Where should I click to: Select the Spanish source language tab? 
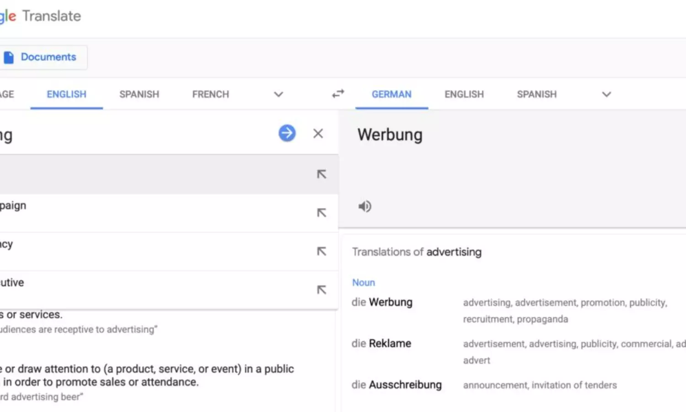coord(139,94)
